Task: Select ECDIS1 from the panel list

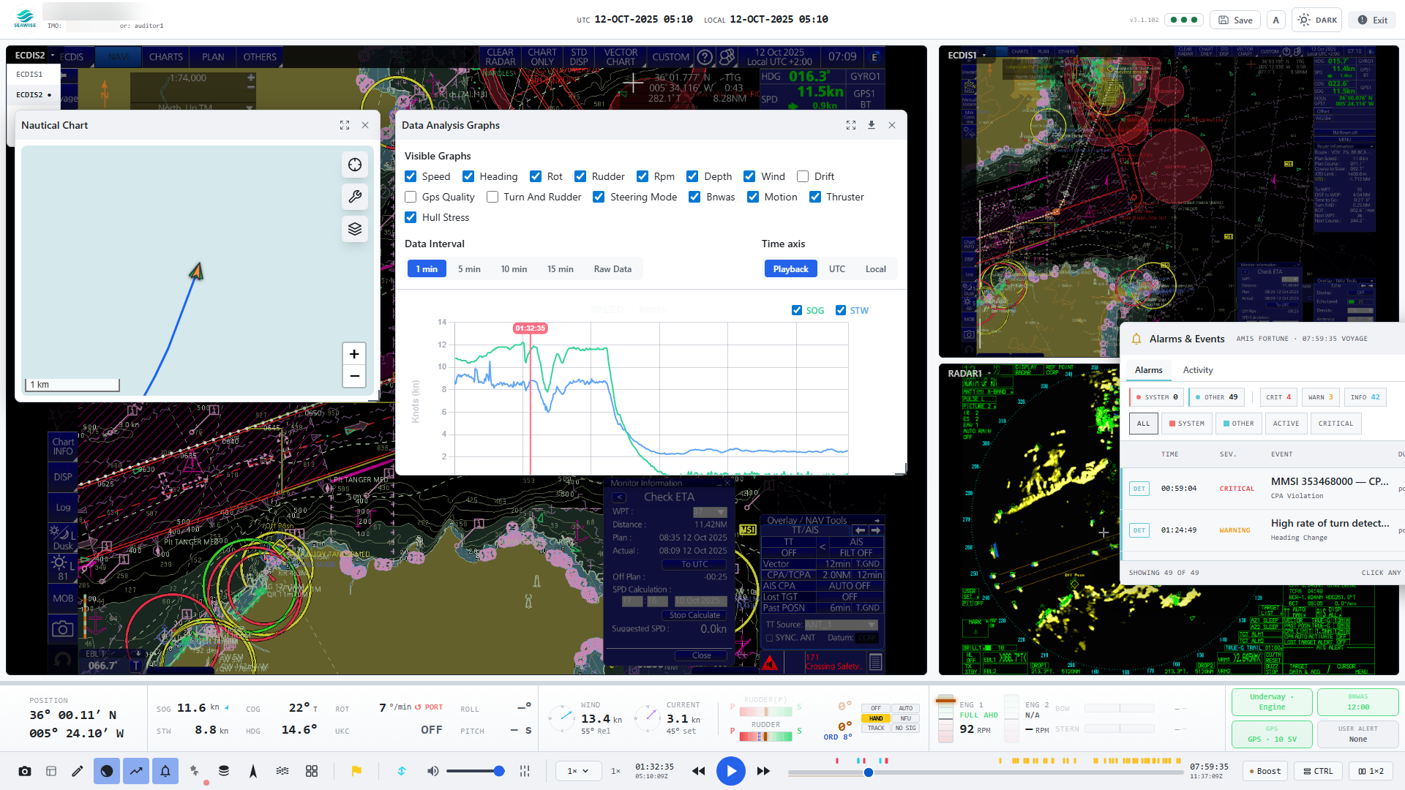Action: click(33, 75)
